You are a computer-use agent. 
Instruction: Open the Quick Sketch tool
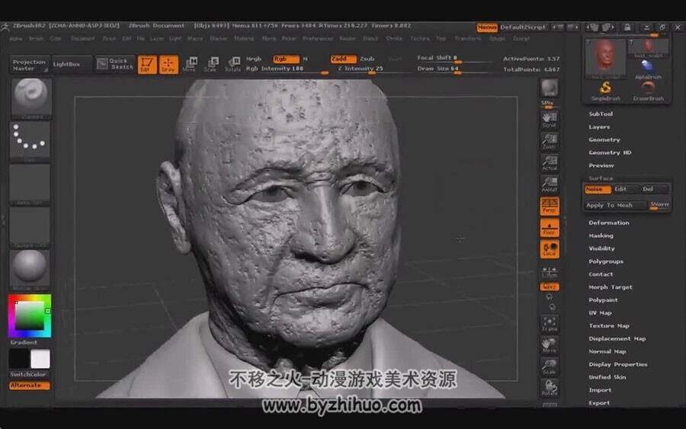[114, 64]
